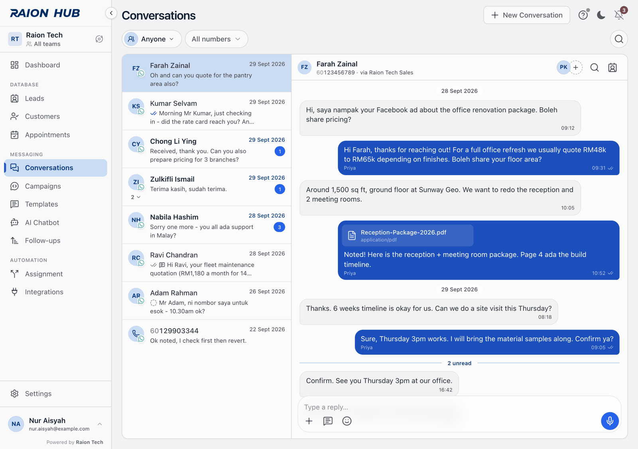Open Customers in the Database section
Screen dimensions: 638x449
point(55,117)
